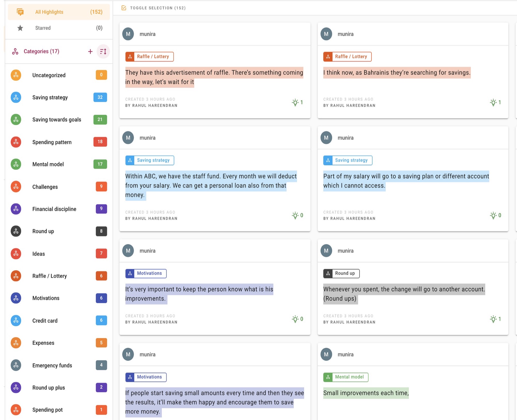Add a new category with plus icon

[90, 51]
